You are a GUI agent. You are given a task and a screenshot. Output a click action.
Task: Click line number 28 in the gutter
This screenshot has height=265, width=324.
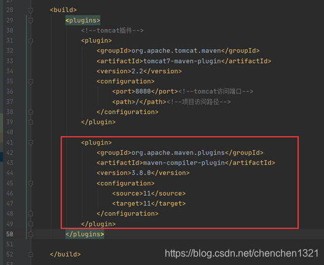click(10, 10)
